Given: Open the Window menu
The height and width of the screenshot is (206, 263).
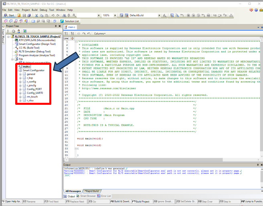Looking at the screenshot, I should coord(61,10).
